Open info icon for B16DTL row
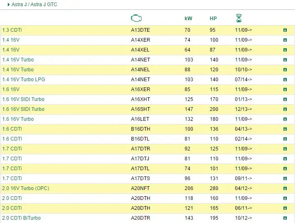Image resolution: width=295 pixels, height=223 pixels. pyautogui.click(x=285, y=139)
